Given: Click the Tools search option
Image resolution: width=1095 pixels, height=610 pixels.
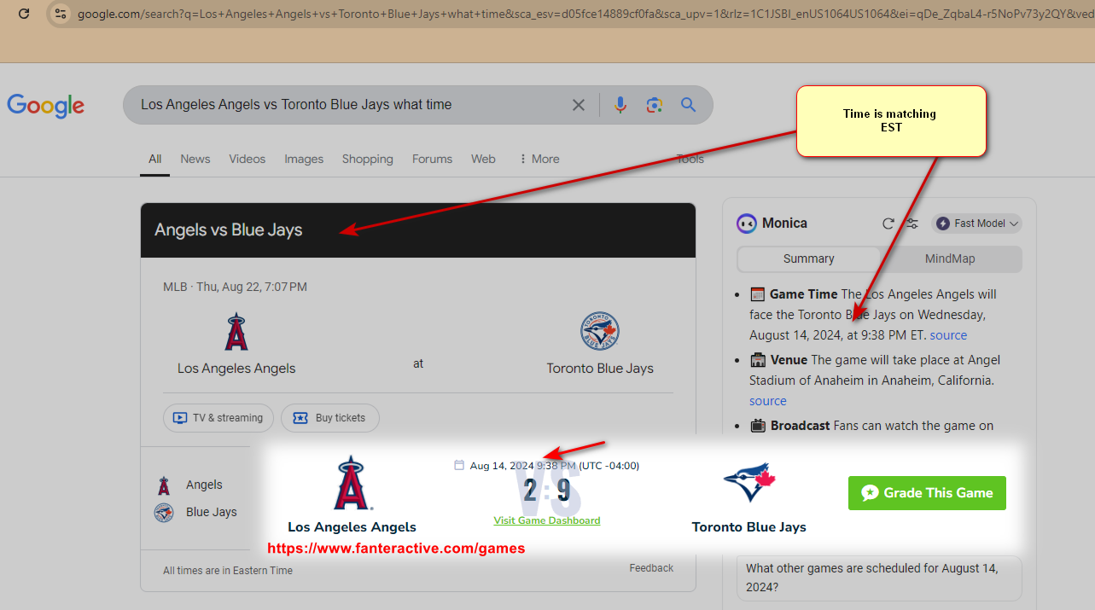Looking at the screenshot, I should [x=690, y=159].
